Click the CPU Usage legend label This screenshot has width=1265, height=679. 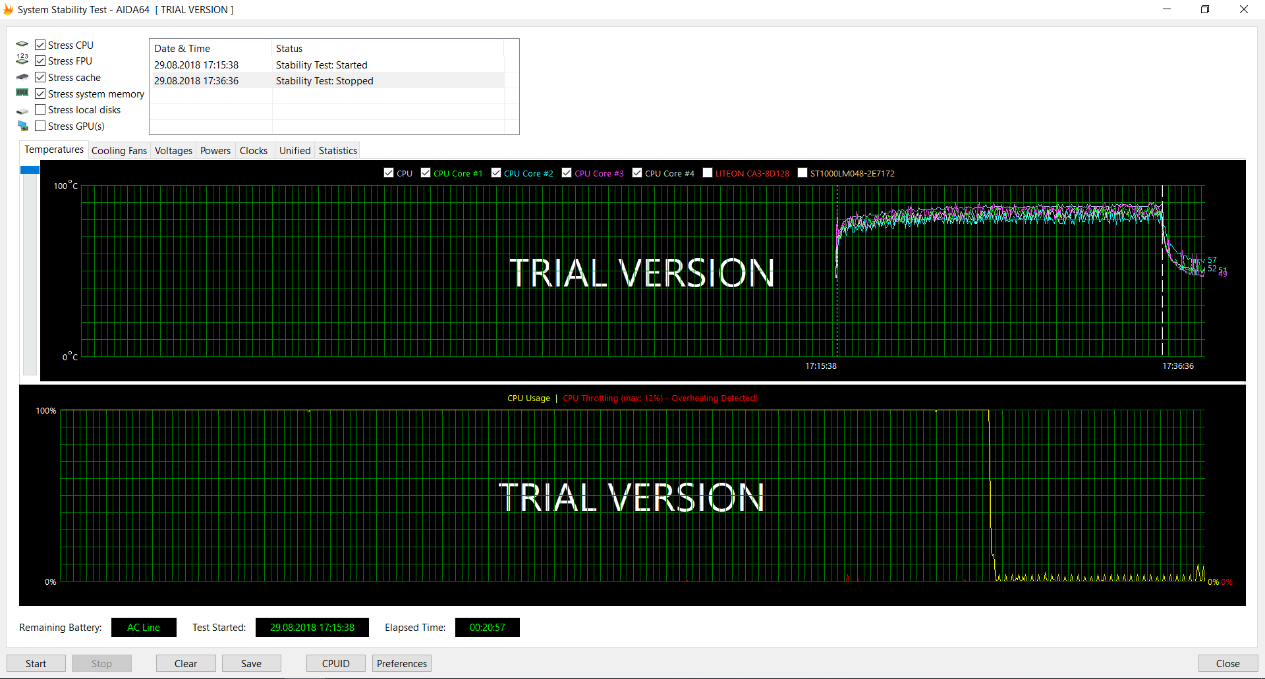[528, 398]
